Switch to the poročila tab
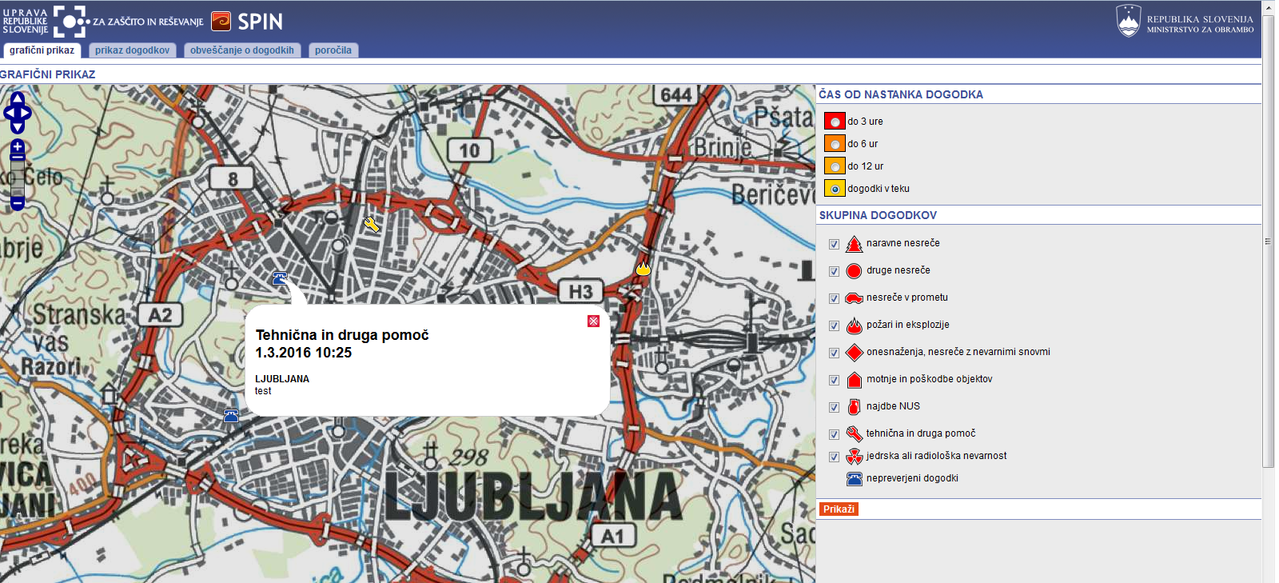This screenshot has height=583, width=1279. 333,50
